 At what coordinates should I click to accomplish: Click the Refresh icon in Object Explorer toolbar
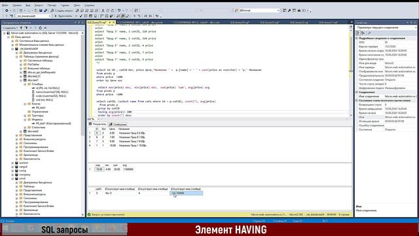click(x=41, y=28)
